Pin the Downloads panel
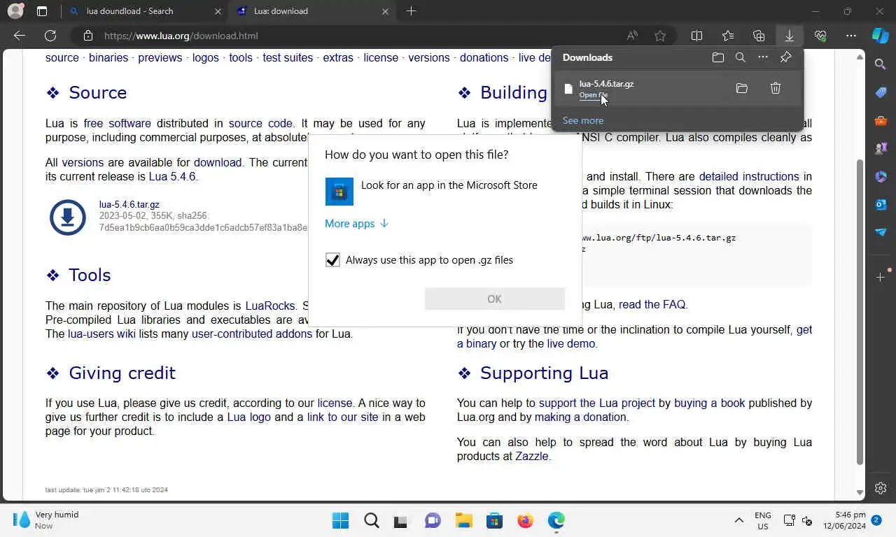The width and height of the screenshot is (896, 537). (785, 57)
